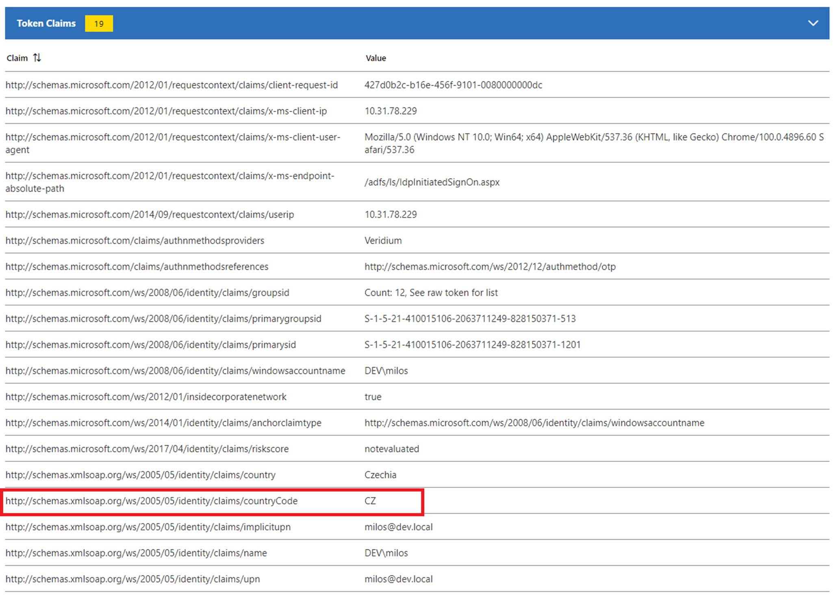Select the client-request-id claim row
Screen dimensions: 834x595
172,85
